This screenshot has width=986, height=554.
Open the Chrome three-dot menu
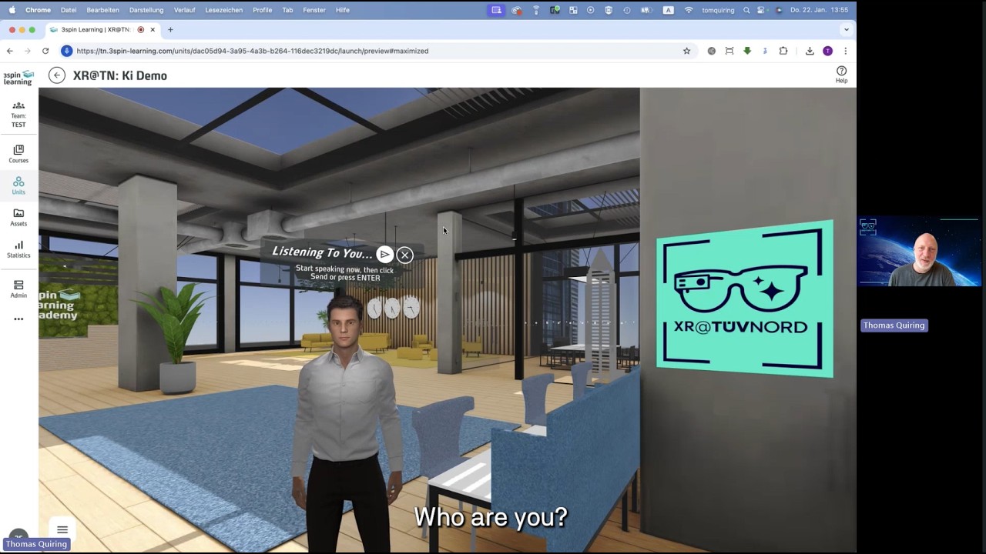845,51
